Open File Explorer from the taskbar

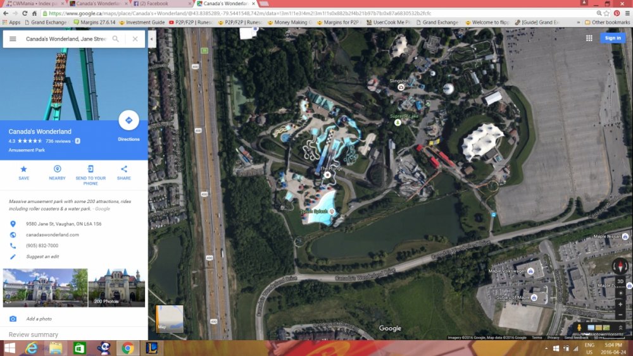click(55, 348)
